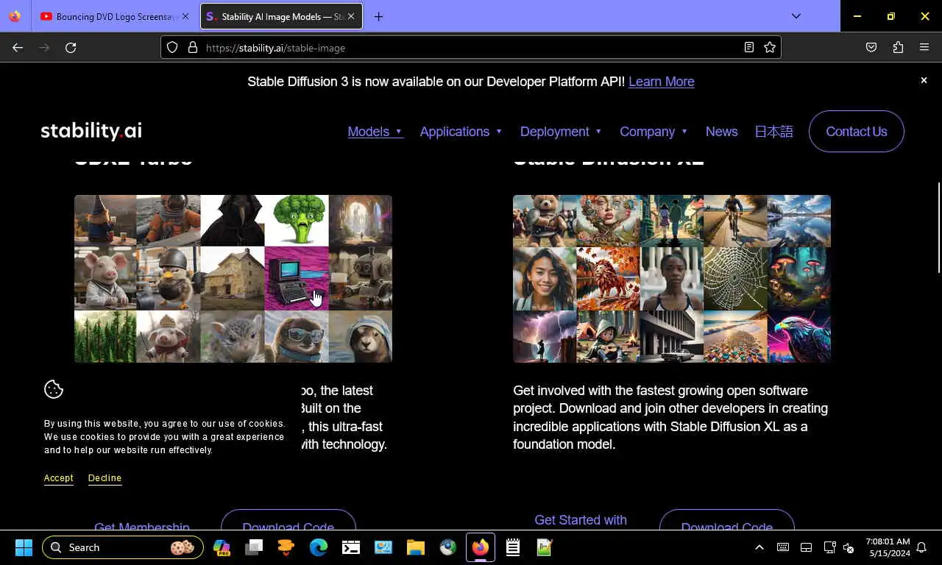Screen dimensions: 942x565
Task: Expand the Models navigation dropdown
Action: tap(375, 132)
